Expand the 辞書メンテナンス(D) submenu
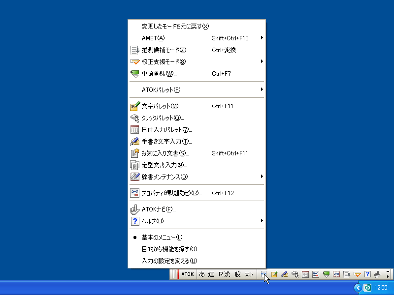The width and height of the screenshot is (394, 295). click(x=197, y=177)
